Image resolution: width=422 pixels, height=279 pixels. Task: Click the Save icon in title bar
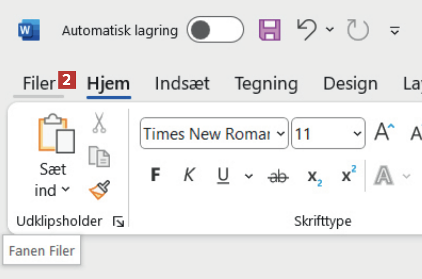point(269,30)
